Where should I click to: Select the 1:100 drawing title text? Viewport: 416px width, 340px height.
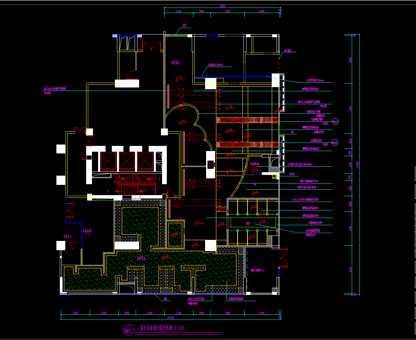(x=179, y=329)
